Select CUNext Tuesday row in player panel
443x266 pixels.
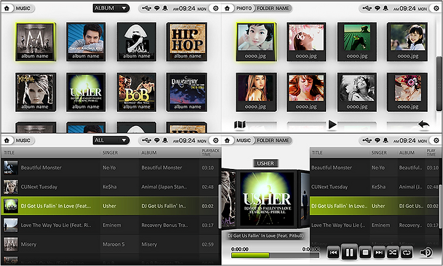[x=375, y=187]
